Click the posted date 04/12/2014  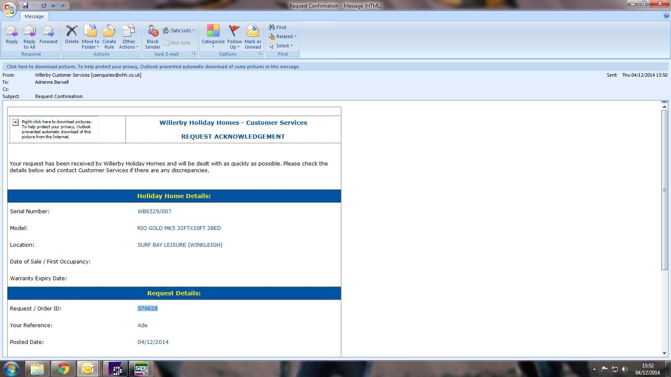(x=153, y=342)
